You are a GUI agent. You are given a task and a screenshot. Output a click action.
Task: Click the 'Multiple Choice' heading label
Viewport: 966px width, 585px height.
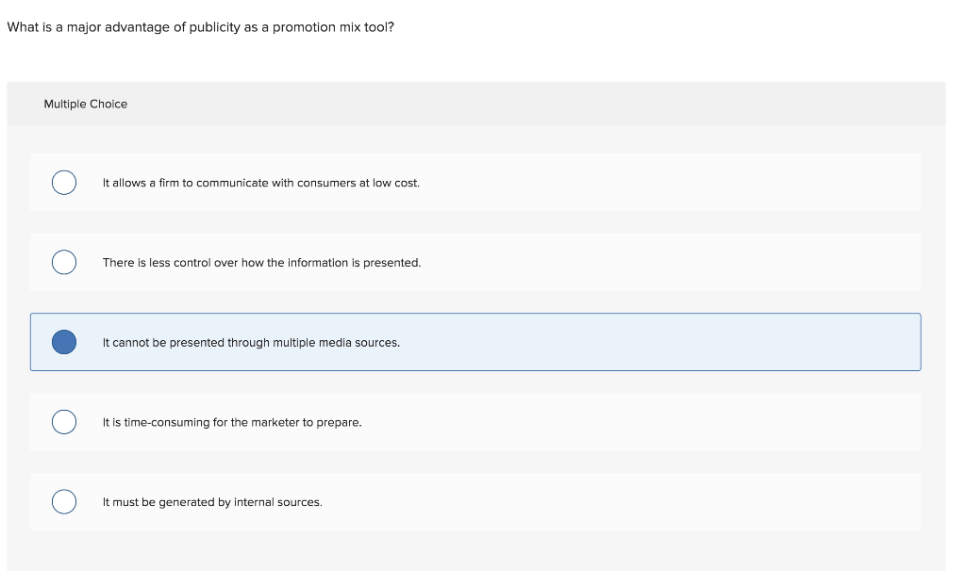tap(86, 105)
